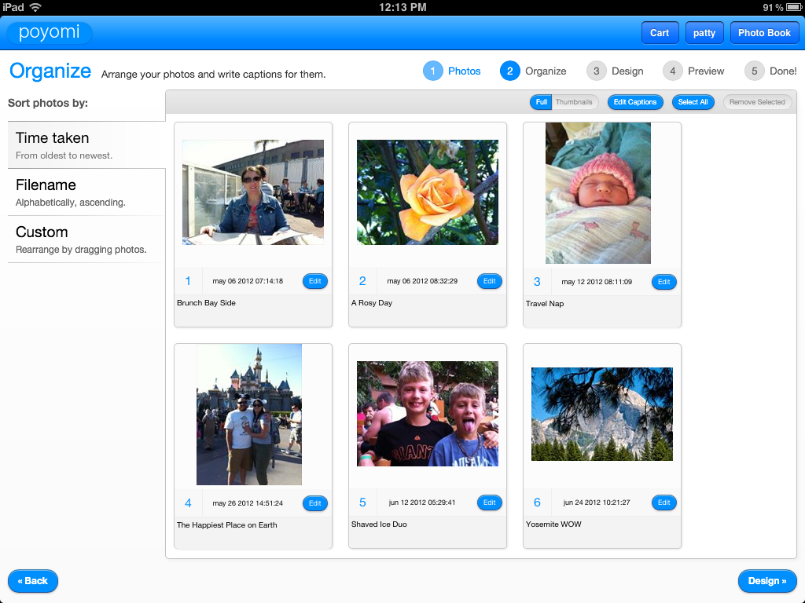Switch to Thumbnails view mode
The width and height of the screenshot is (805, 603).
[575, 102]
